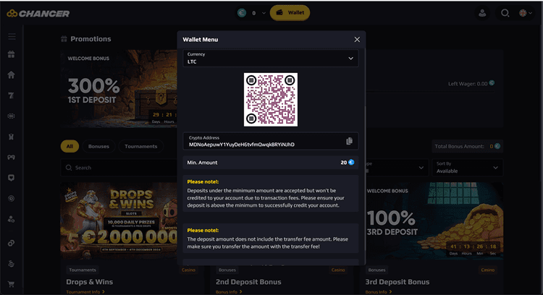Click the Bonuses tag on 3rd Deposit card
Screen dimensions: 543x295
click(376, 270)
